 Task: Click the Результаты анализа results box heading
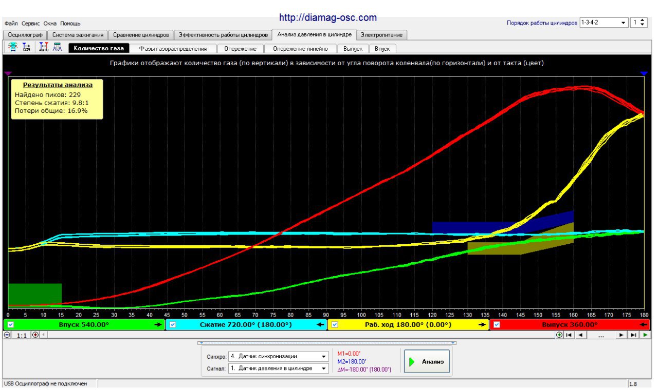[x=58, y=85]
